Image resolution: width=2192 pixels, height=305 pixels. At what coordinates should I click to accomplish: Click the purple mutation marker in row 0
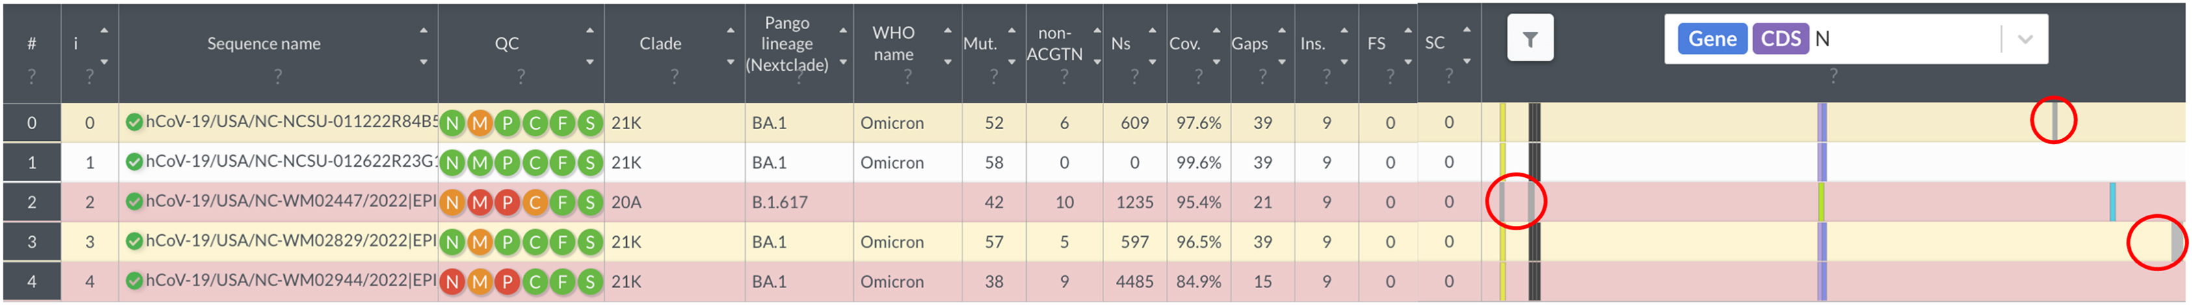[1821, 123]
